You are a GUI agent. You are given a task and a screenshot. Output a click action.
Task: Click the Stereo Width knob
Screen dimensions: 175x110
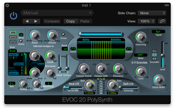(x=159, y=80)
